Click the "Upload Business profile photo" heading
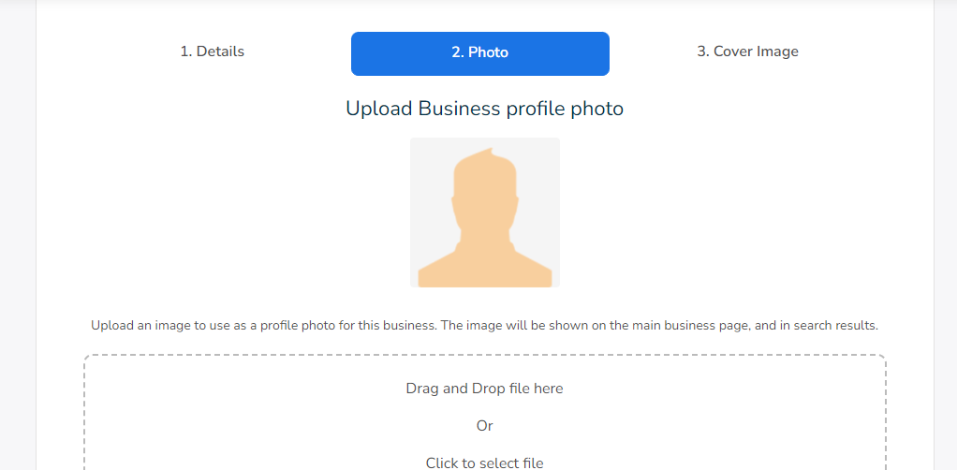Image resolution: width=957 pixels, height=470 pixels. pos(484,109)
